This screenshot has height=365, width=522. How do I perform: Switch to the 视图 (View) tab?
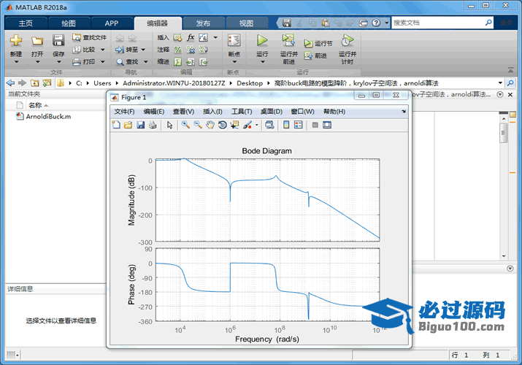(x=246, y=23)
